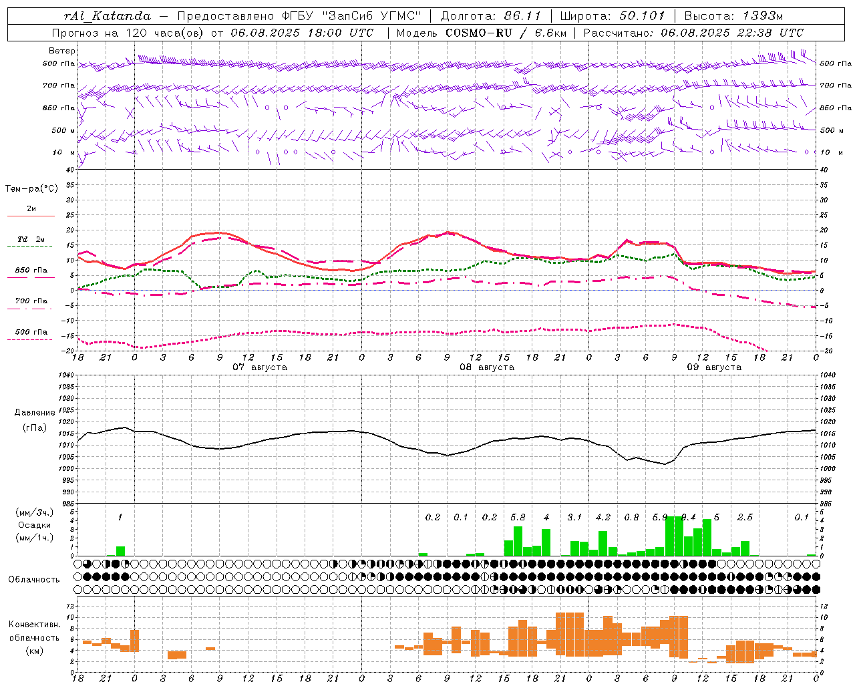Viewport: 855px width, 684px height.
Task: Click the 09 августа date label
Action: coord(714,367)
